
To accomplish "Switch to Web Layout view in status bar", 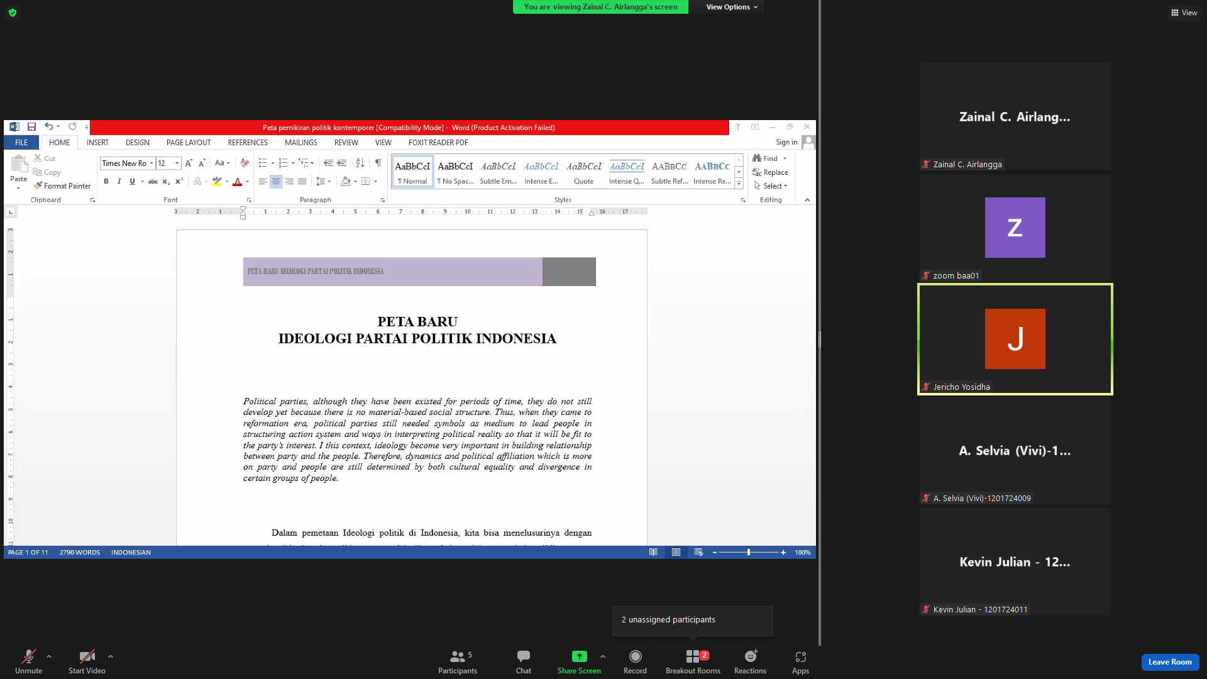I will click(698, 553).
